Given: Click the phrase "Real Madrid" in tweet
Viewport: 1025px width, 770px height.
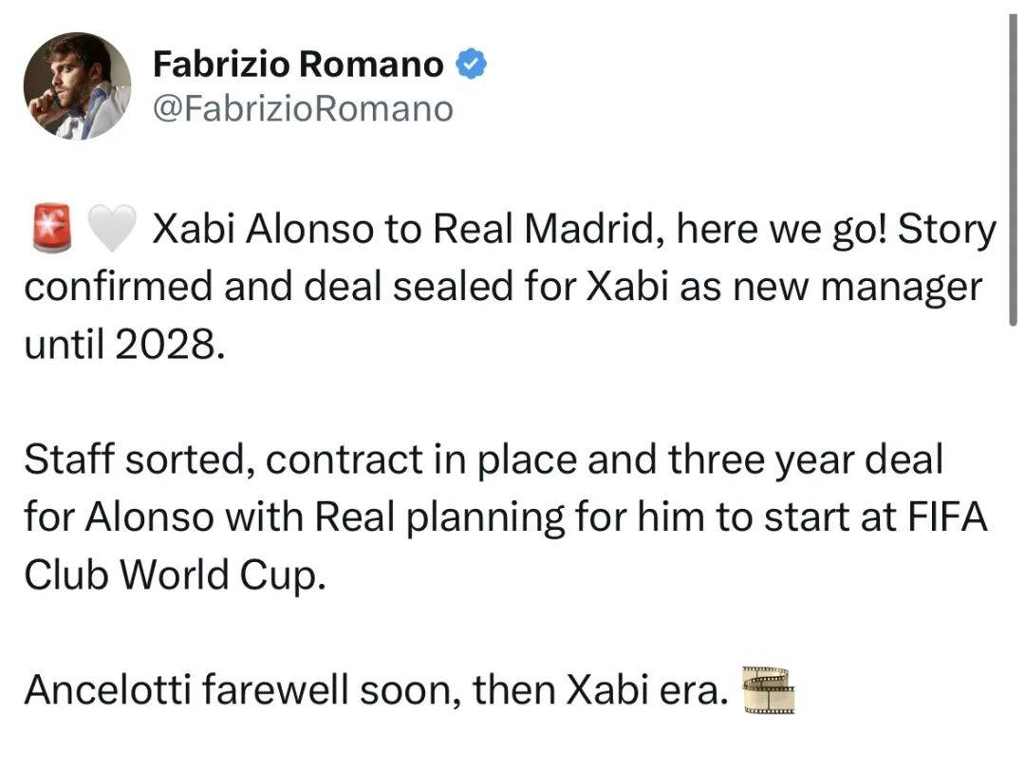Looking at the screenshot, I should [544, 229].
